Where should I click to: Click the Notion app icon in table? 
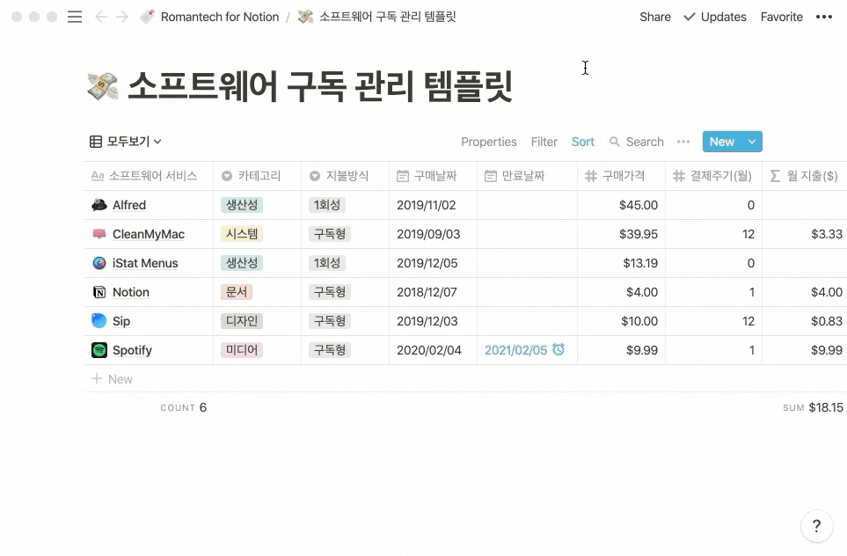click(x=99, y=292)
